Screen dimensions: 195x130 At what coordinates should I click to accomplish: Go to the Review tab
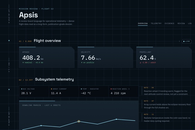tap(181, 23)
